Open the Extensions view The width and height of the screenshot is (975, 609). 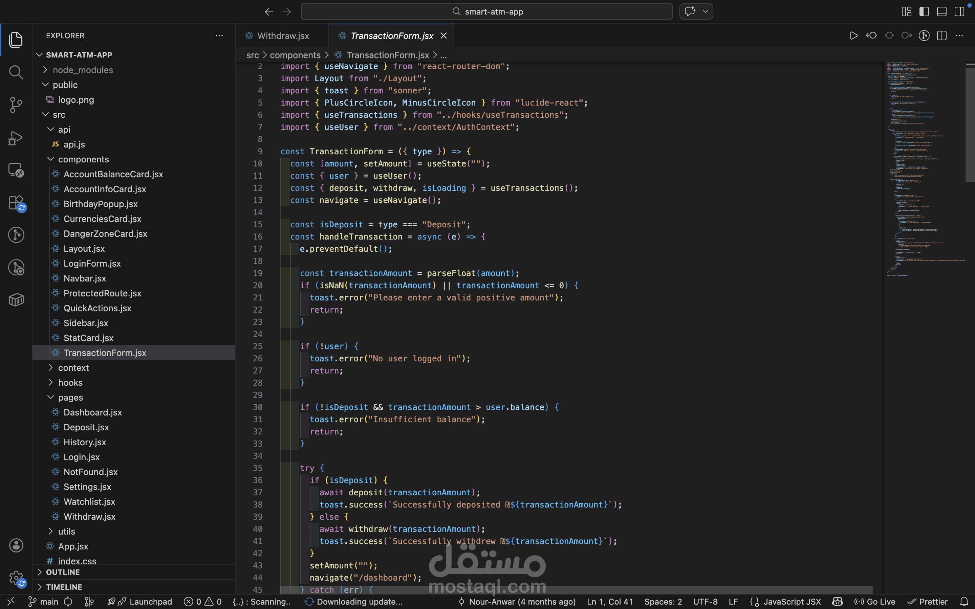[x=16, y=203]
